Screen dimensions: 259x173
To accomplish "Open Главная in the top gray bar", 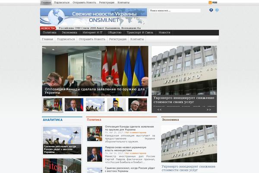I will coord(46,3).
